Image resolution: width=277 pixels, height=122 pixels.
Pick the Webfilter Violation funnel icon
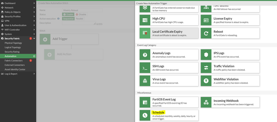[x=206, y=81]
